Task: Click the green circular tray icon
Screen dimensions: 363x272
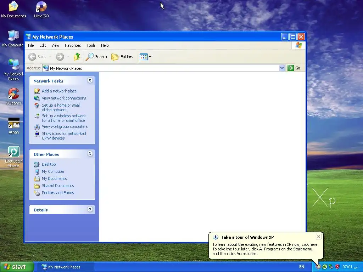Action: tap(325, 267)
